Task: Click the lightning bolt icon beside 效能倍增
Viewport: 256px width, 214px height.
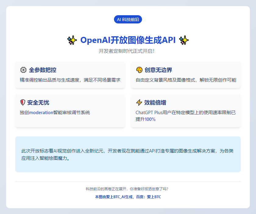Action: pyautogui.click(x=139, y=103)
